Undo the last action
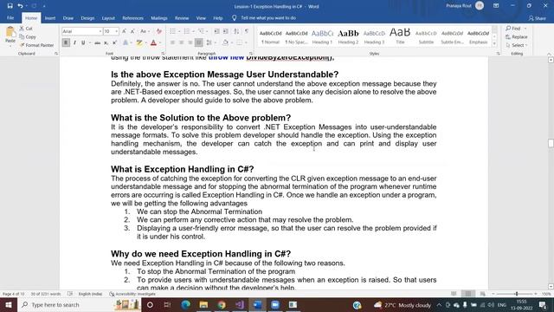Viewport: 554px width, 312px height. click(x=20, y=6)
